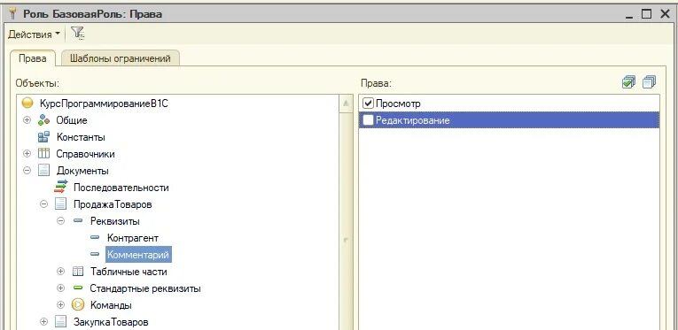The width and height of the screenshot is (678, 330).
Task: Expand the Команды node
Action: 60,305
